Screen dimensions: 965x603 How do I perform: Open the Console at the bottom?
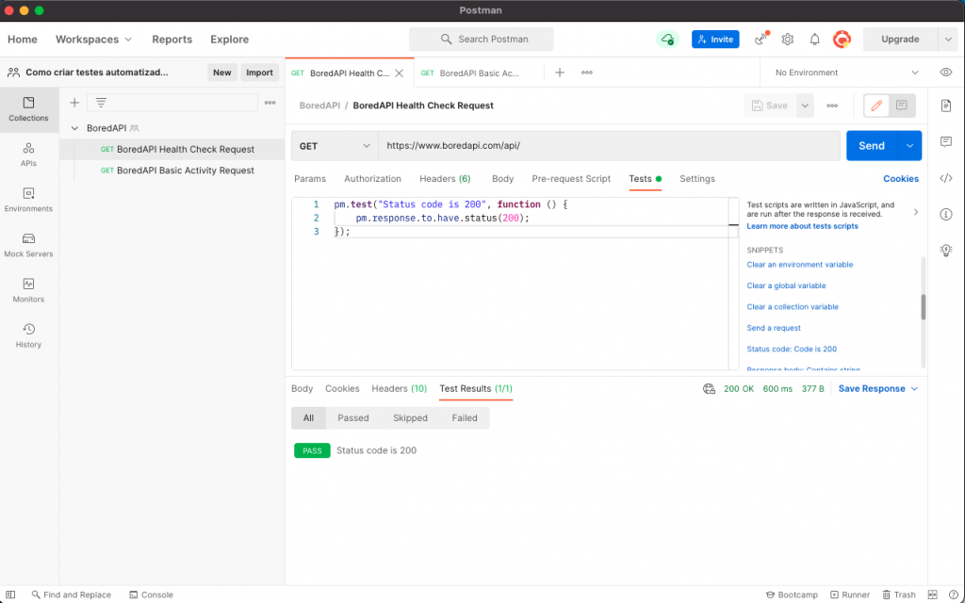pyautogui.click(x=151, y=595)
